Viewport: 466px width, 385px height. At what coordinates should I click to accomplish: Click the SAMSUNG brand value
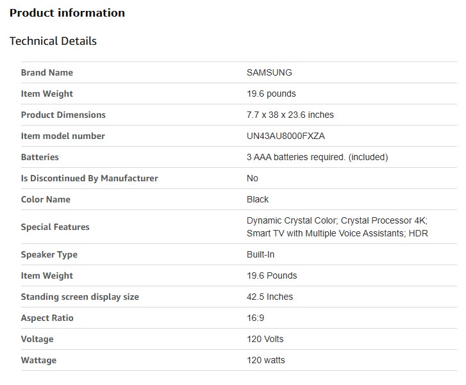(269, 72)
